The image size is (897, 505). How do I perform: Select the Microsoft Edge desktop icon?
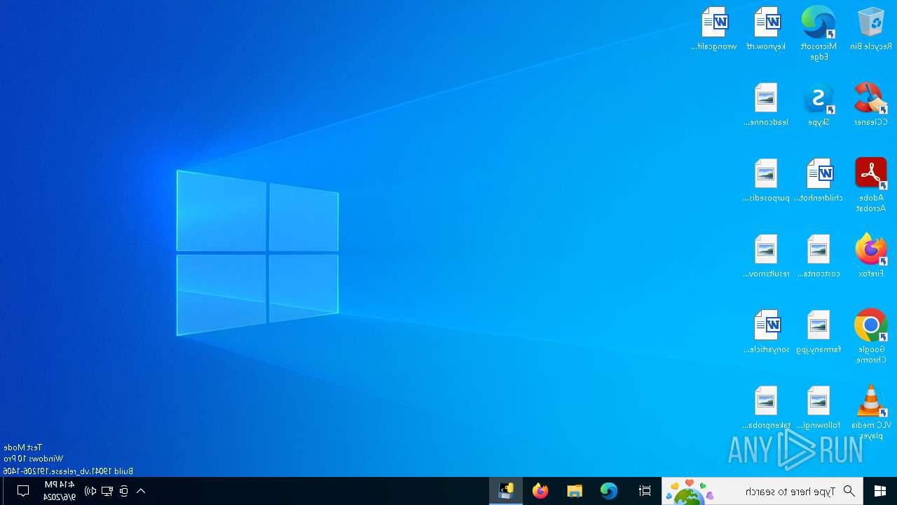tap(818, 34)
